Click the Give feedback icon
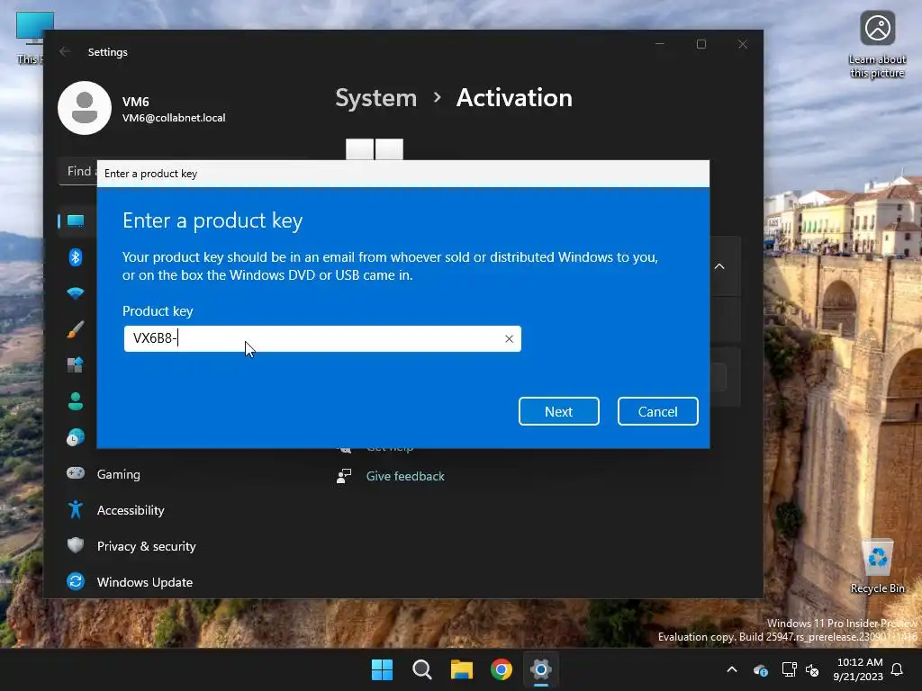 pyautogui.click(x=344, y=476)
